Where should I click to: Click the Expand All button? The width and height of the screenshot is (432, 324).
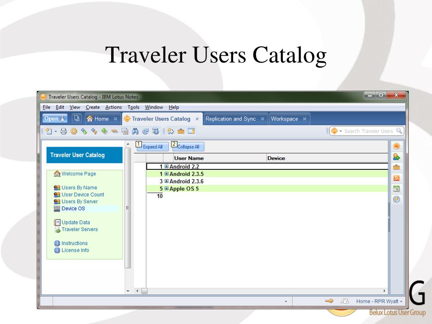point(152,147)
